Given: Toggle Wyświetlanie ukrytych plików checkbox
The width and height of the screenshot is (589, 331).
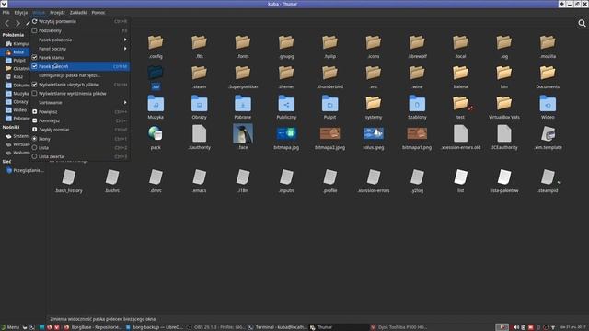Looking at the screenshot, I should pos(35,85).
